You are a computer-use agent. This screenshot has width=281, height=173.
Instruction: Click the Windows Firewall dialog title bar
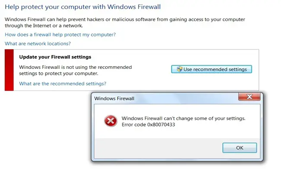tap(164, 99)
